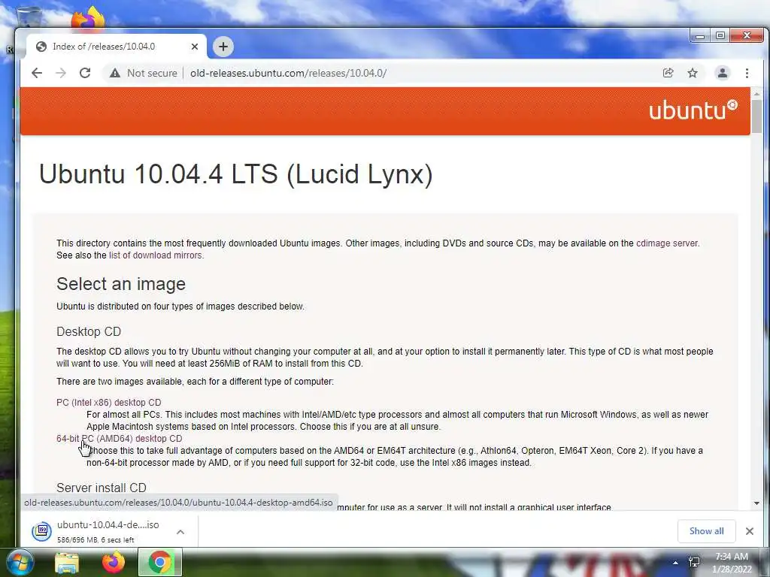Image resolution: width=770 pixels, height=577 pixels.
Task: Expand the download item options chevron
Action: 180,531
